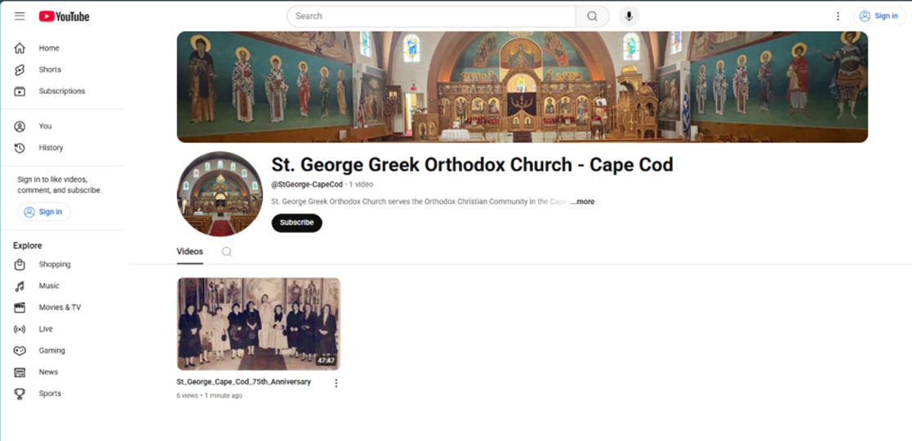The height and width of the screenshot is (441, 912).
Task: Select the Videos tab
Action: [189, 252]
